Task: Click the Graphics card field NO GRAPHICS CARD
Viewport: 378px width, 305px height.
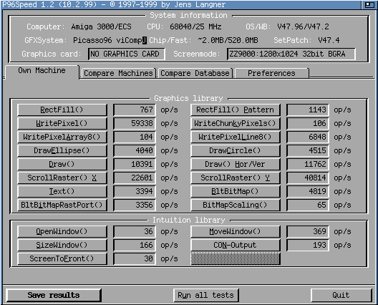Action: point(127,54)
